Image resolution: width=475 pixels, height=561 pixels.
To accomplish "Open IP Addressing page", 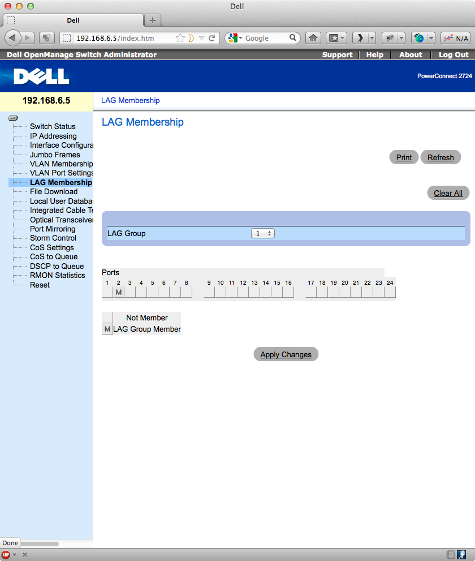I will pos(53,136).
